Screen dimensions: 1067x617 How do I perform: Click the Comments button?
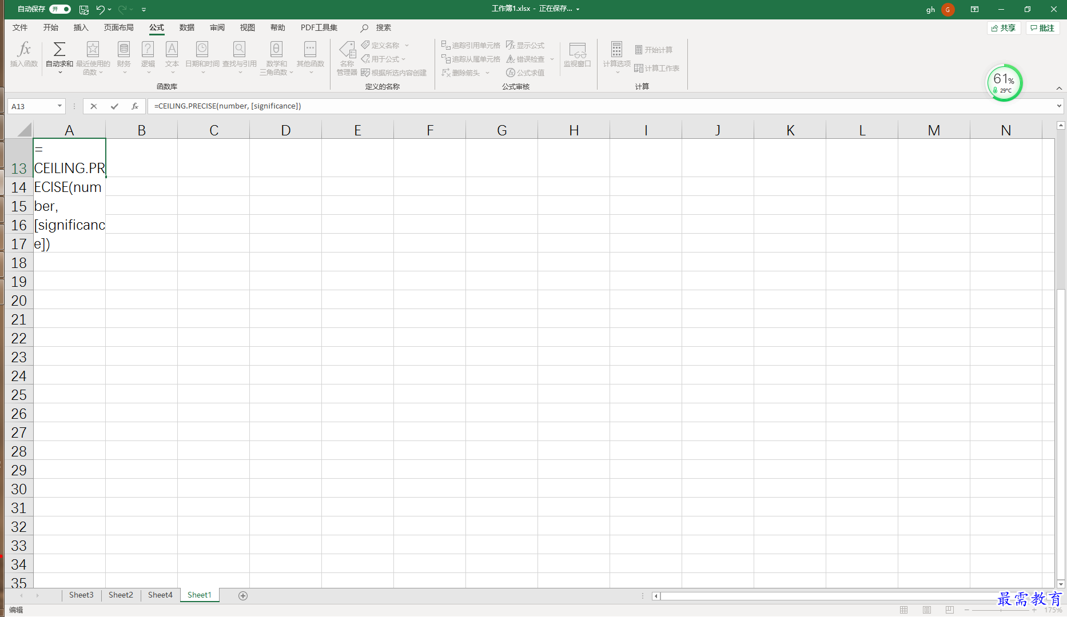(1042, 28)
